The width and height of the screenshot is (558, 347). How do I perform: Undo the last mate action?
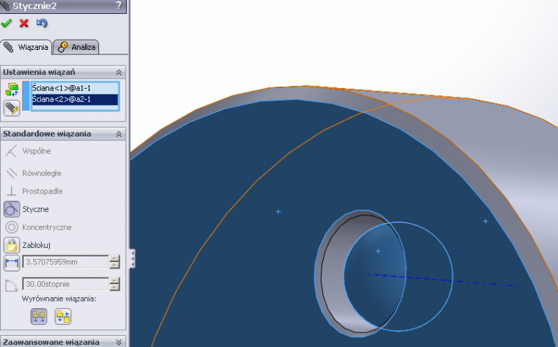(x=42, y=23)
